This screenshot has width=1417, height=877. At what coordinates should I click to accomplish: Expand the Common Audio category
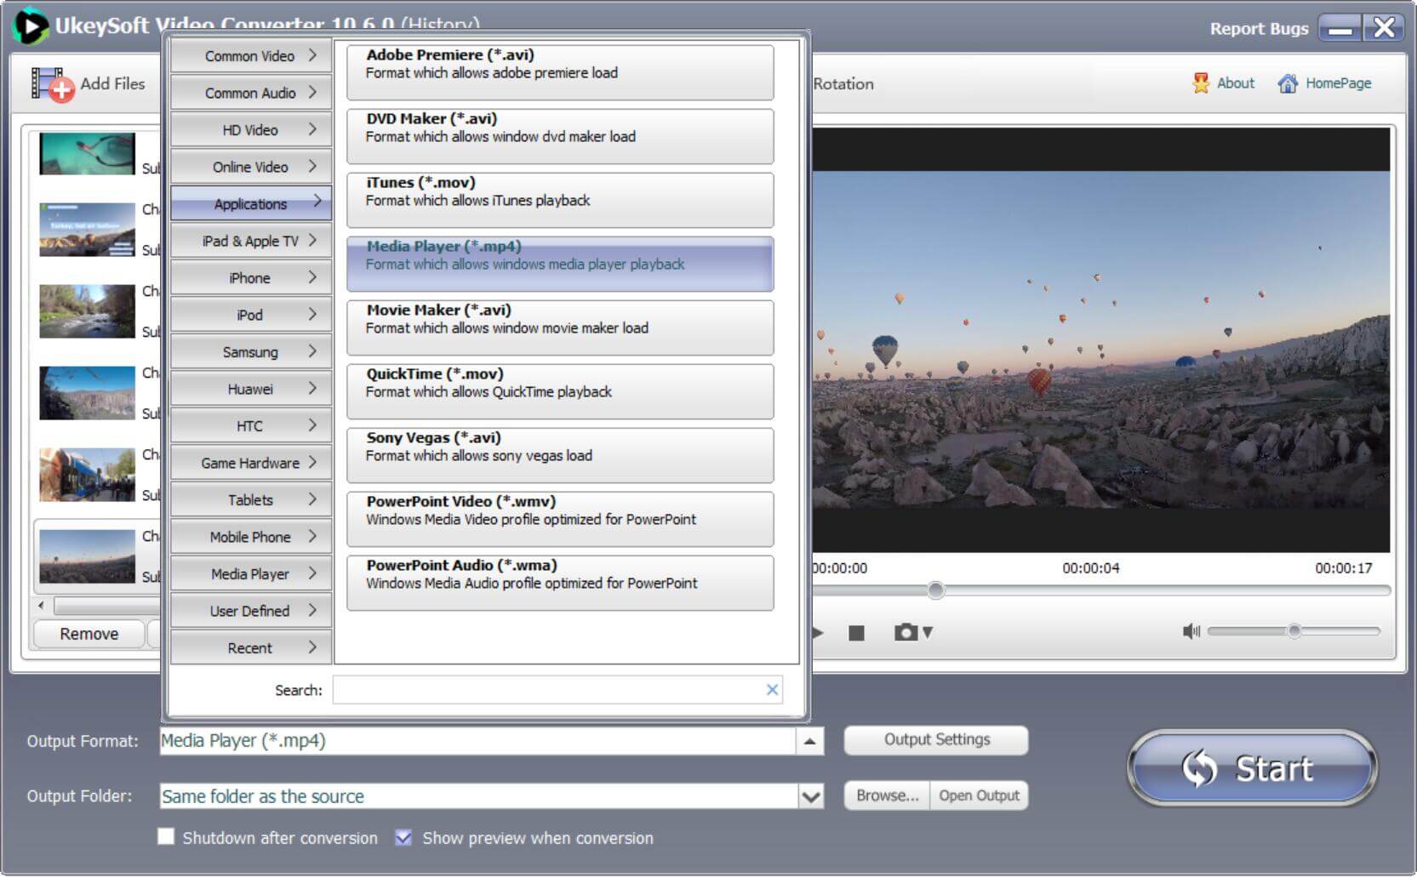point(251,93)
